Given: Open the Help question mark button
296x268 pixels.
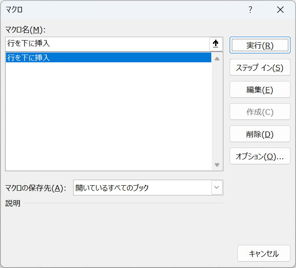Looking at the screenshot, I should tap(250, 9).
